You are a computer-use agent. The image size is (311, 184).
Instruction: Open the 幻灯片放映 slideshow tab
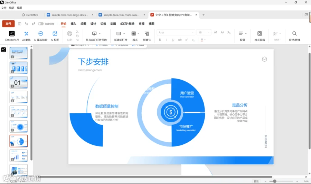pos(127,24)
